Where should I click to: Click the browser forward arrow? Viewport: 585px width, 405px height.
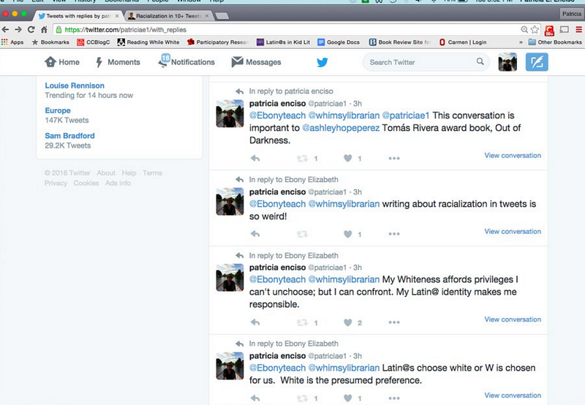(x=18, y=29)
